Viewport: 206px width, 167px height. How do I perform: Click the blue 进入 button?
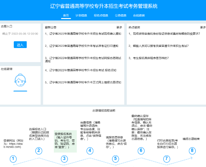click(x=20, y=45)
